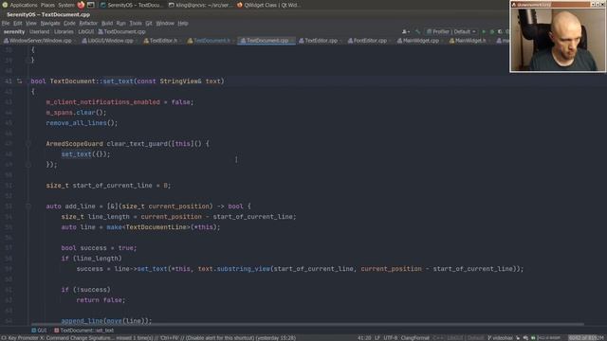607x341 pixels.
Task: Click ArmedScopeGuard type name
Action: pos(75,144)
